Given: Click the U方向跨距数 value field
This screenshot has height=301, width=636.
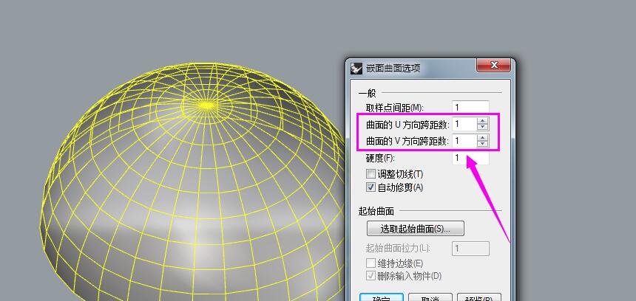Looking at the screenshot, I should (x=464, y=124).
